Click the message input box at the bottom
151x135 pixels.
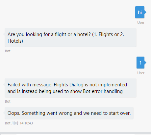pos(75,134)
